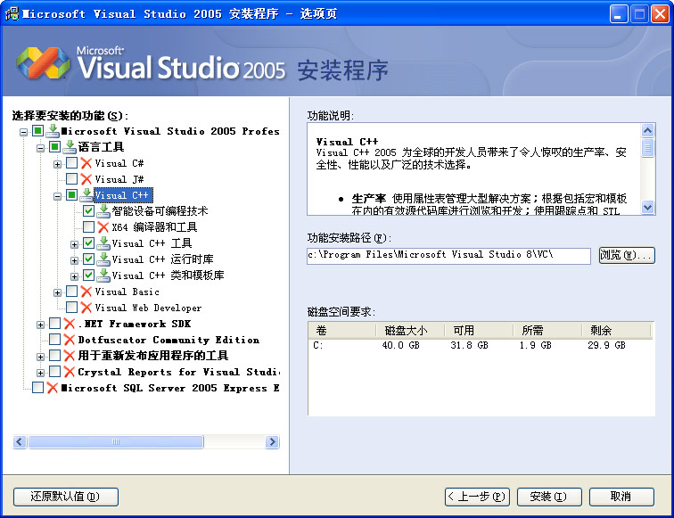Image resolution: width=674 pixels, height=518 pixels.
Task: Toggle the Microsoft Visual Studio 2005 Professional root checkbox
Action: click(x=37, y=130)
